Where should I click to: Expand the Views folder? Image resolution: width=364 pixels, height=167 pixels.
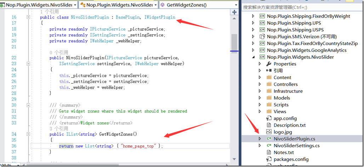point(260,111)
